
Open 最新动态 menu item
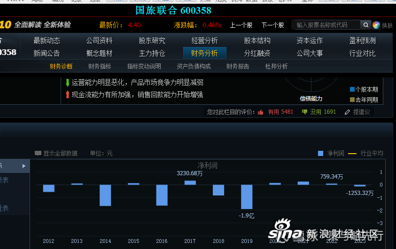click(47, 40)
